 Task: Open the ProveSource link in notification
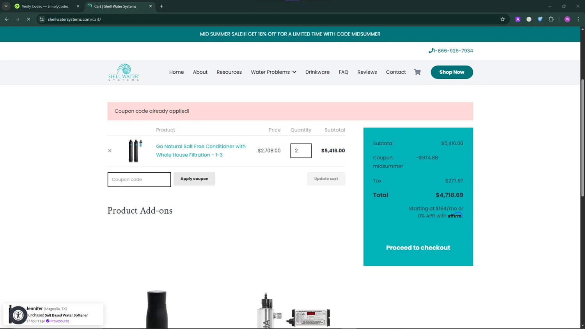click(x=59, y=321)
